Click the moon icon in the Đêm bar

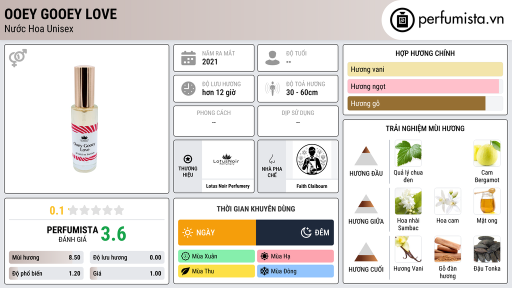[306, 232]
